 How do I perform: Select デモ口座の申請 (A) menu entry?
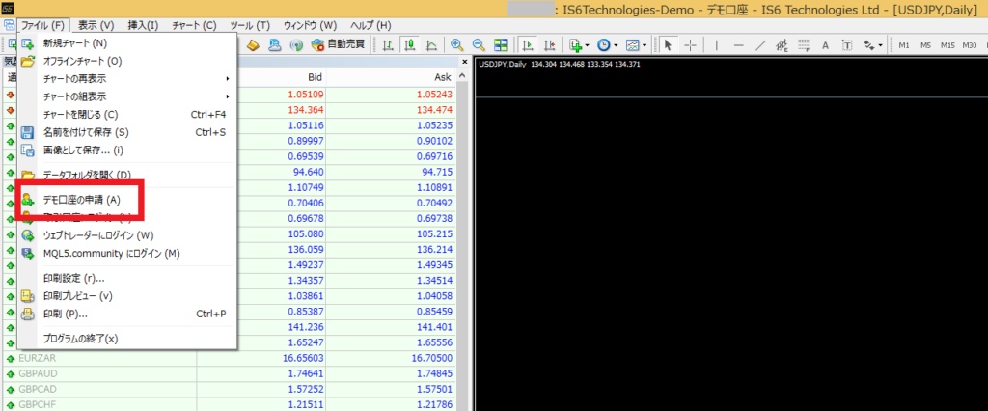click(126, 200)
